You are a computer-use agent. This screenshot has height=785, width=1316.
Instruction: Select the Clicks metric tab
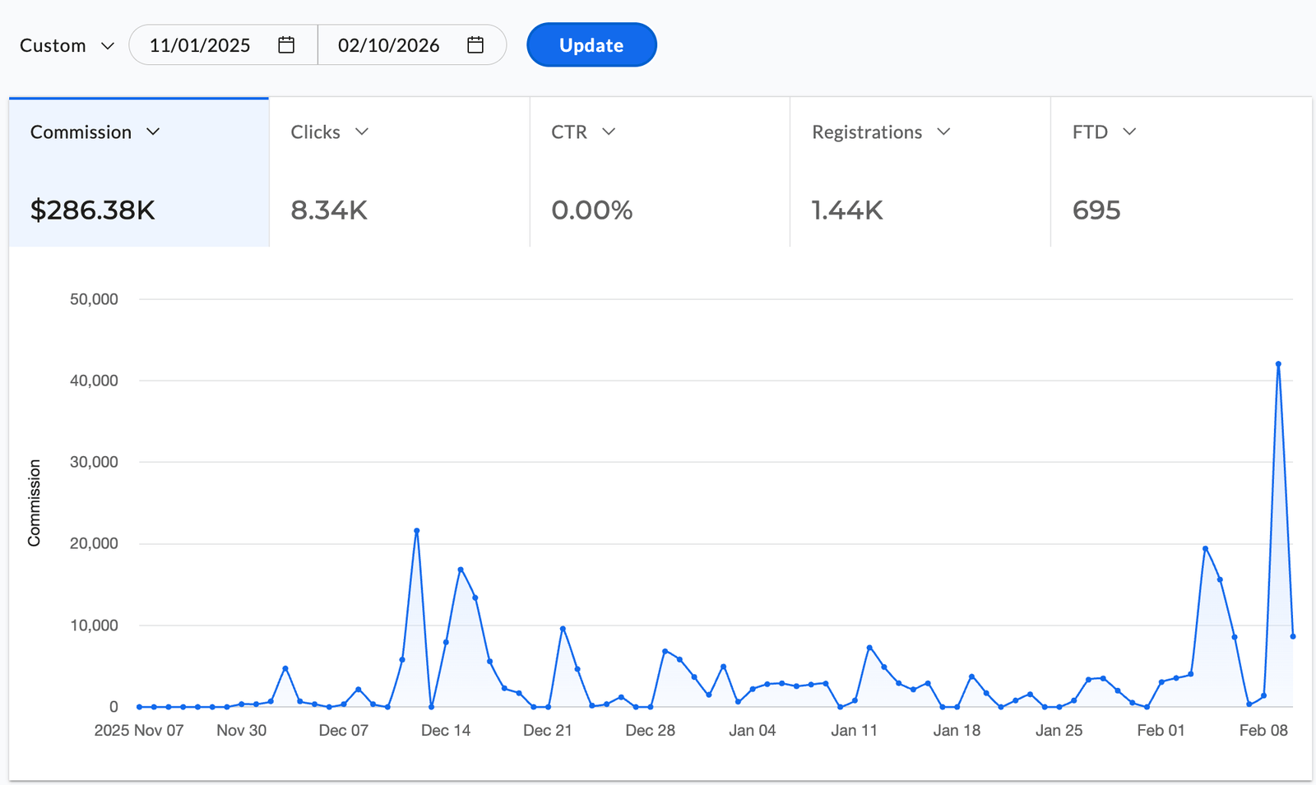(x=400, y=173)
